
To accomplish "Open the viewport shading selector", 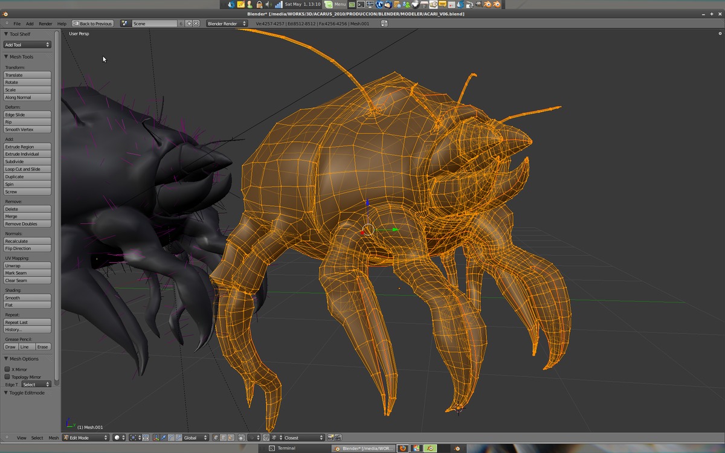I will [x=120, y=437].
